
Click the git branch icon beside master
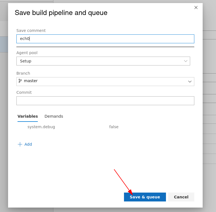[x=20, y=81]
